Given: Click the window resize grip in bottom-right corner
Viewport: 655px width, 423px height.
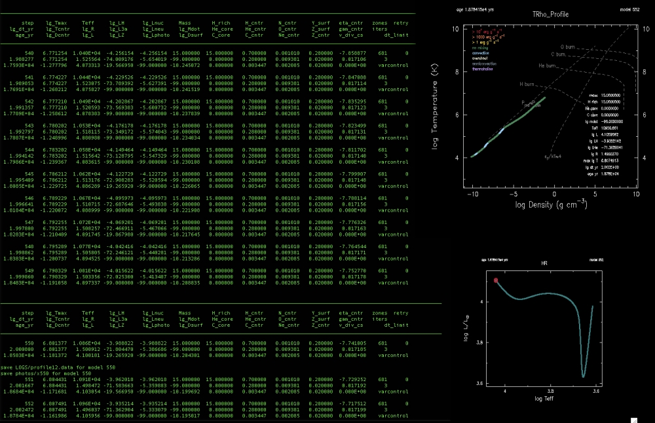Looking at the screenshot, I should [x=633, y=418].
